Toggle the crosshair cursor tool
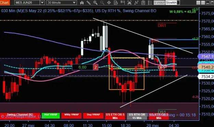Screen dimensions: 214x127 click(109, 3)
